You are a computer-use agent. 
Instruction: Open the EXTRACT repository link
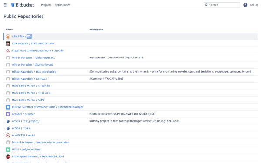click(41, 79)
